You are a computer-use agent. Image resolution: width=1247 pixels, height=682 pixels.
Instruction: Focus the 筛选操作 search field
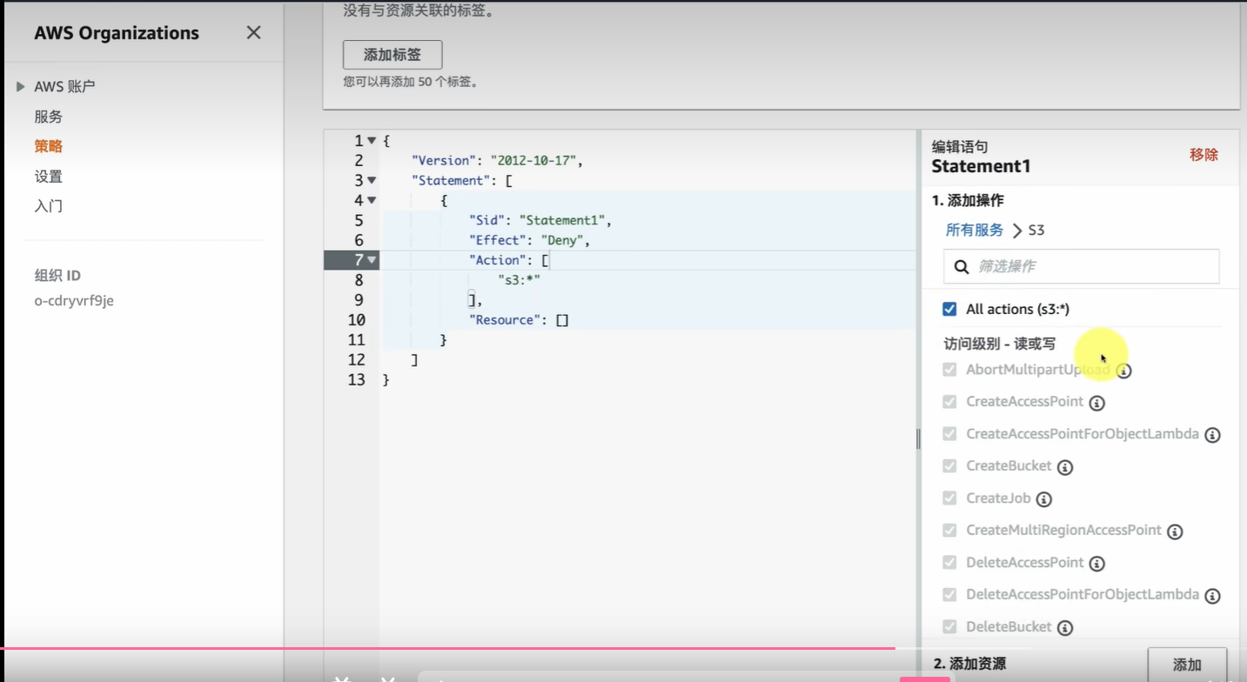pyautogui.click(x=1081, y=266)
